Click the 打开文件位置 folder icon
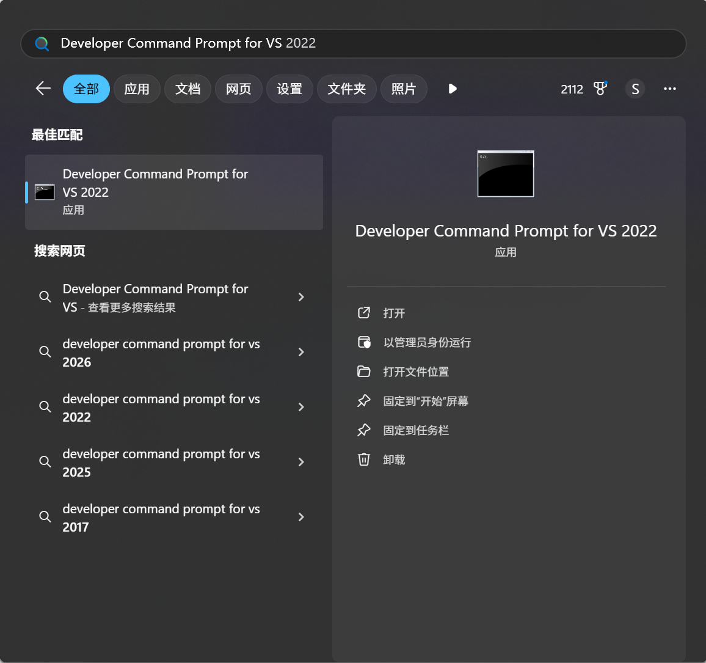Screen dimensions: 706x663 click(x=364, y=372)
